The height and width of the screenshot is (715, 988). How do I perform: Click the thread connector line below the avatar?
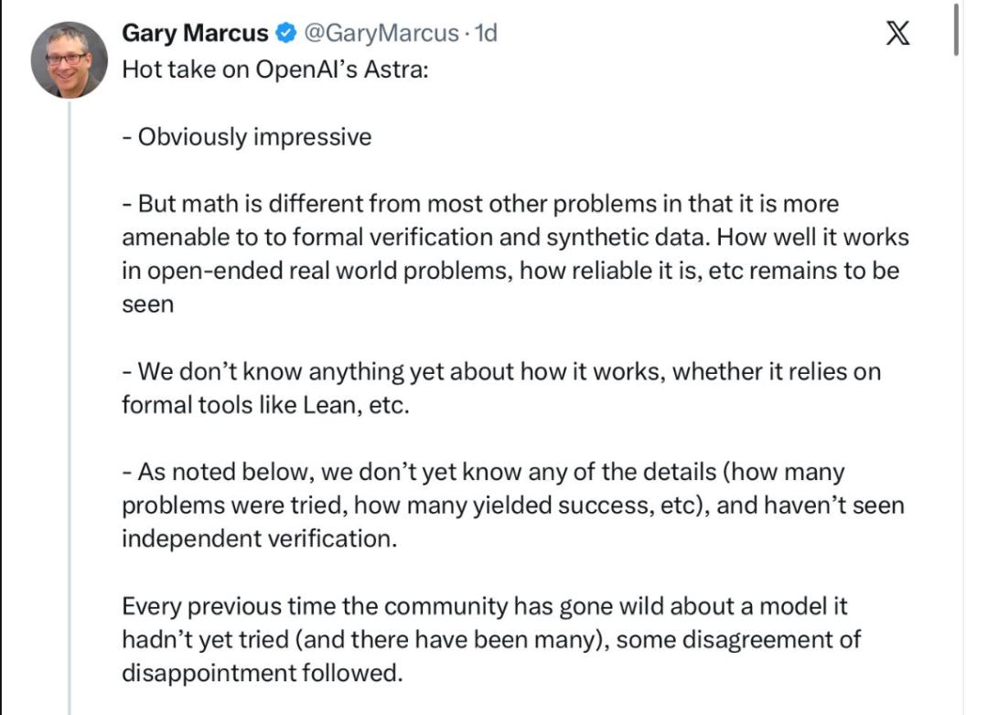[x=70, y=408]
